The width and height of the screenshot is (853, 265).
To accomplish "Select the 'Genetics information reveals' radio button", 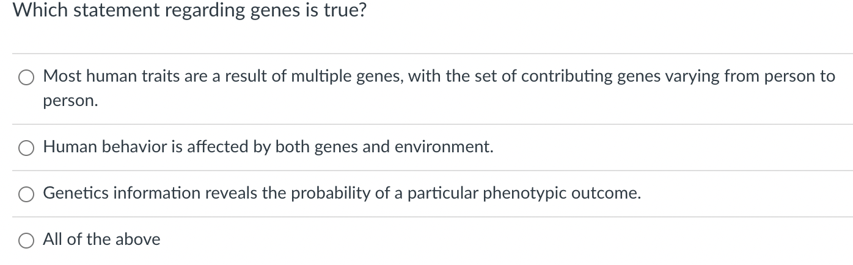I will (x=26, y=194).
